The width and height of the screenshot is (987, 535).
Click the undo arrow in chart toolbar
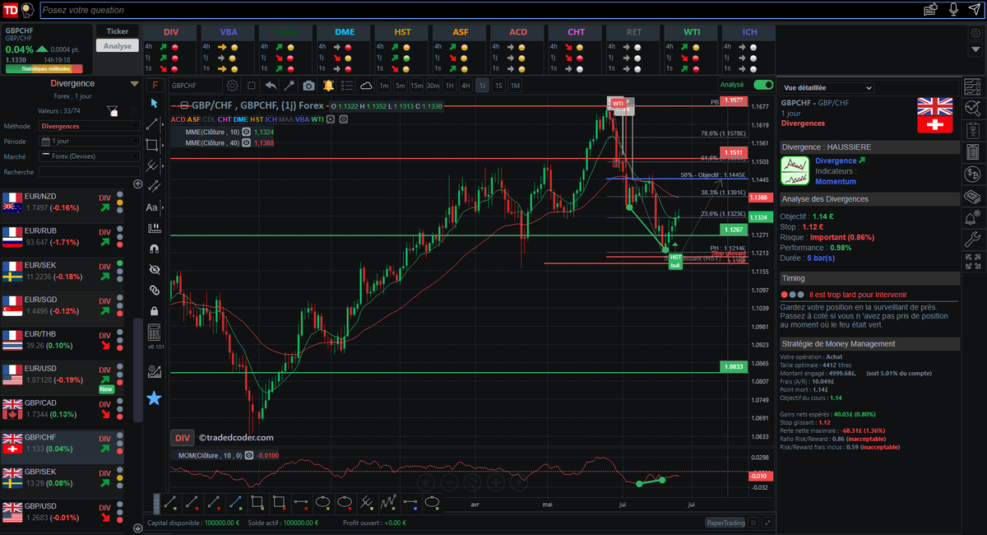tap(270, 86)
